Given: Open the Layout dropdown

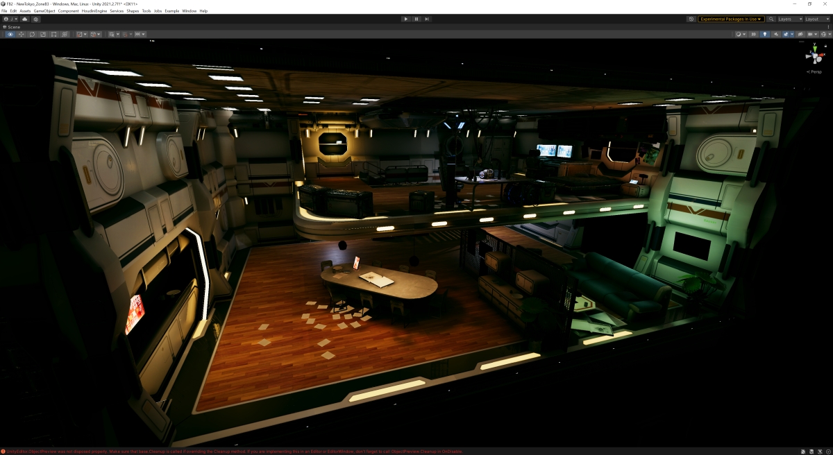Looking at the screenshot, I should tap(815, 19).
